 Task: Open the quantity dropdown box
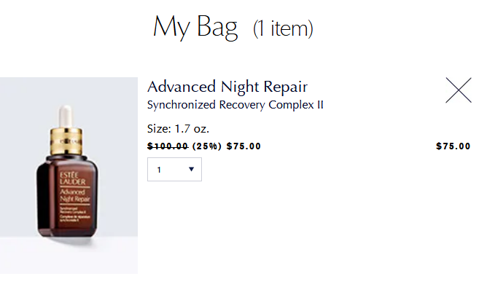click(174, 170)
